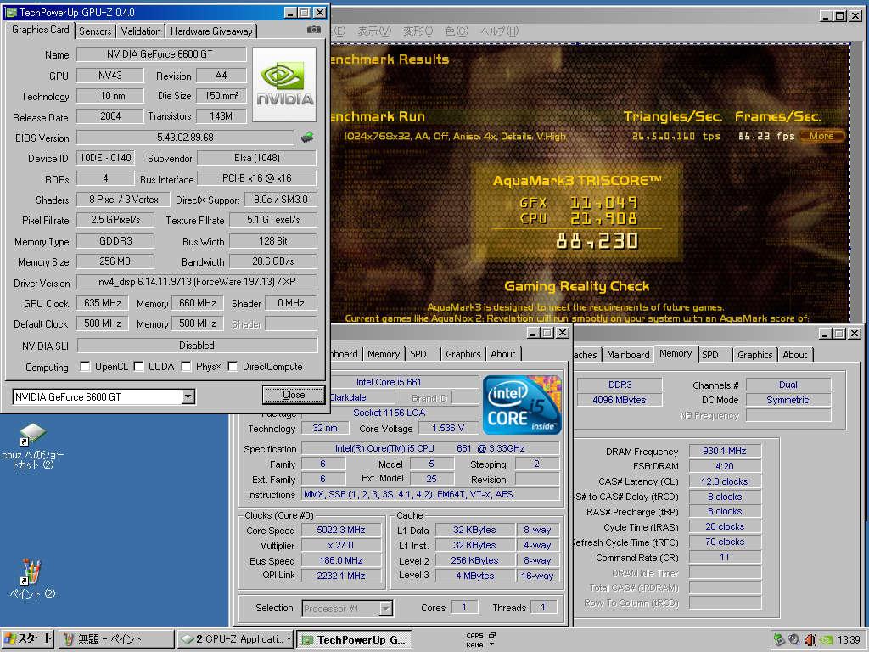Click the GPU-Z camera screenshot icon
This screenshot has width=869, height=652.
click(314, 30)
